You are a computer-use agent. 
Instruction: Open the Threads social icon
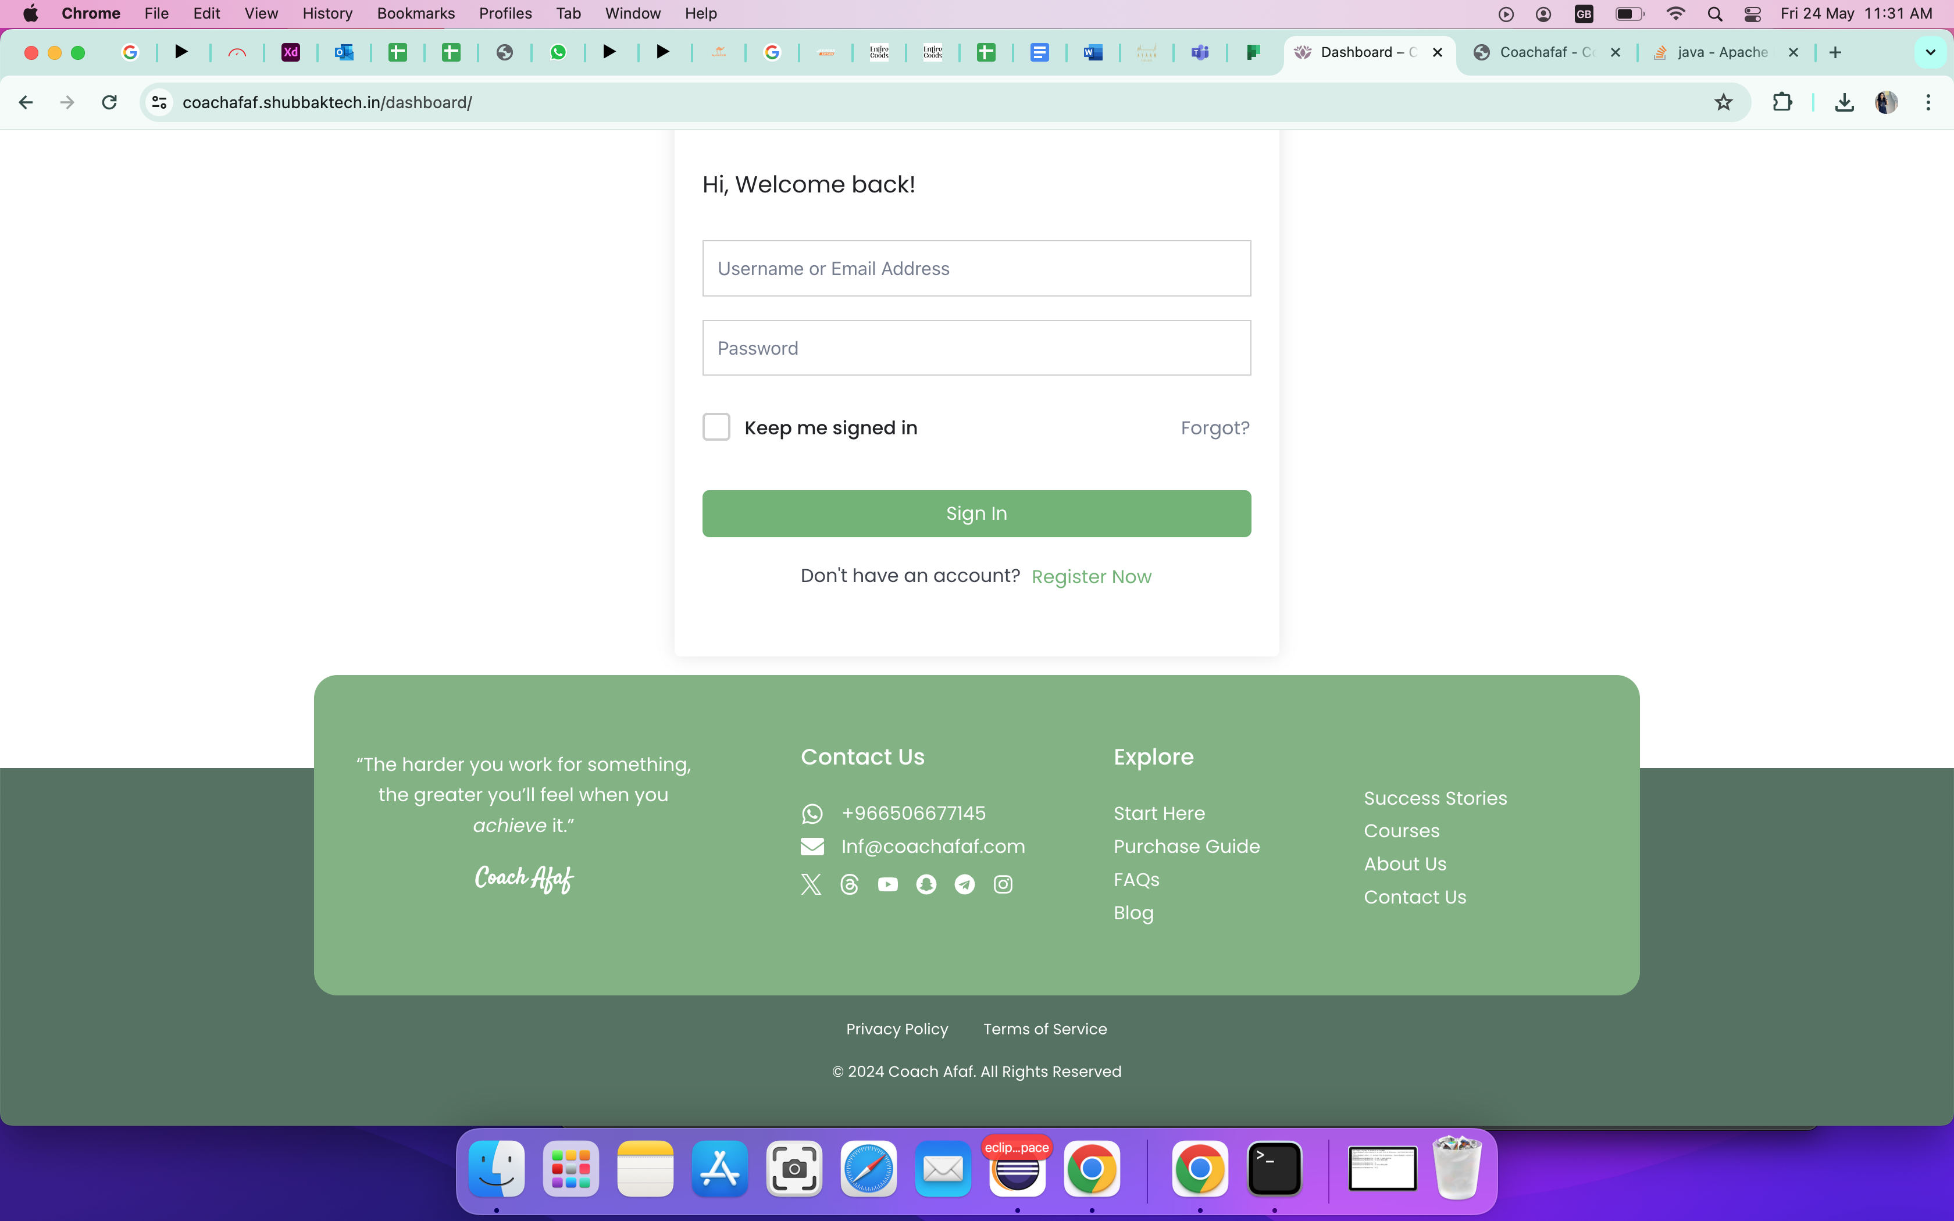pos(850,884)
